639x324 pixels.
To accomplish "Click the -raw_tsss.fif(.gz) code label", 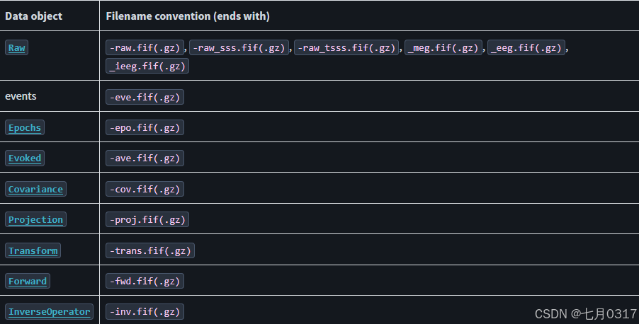I will [346, 48].
